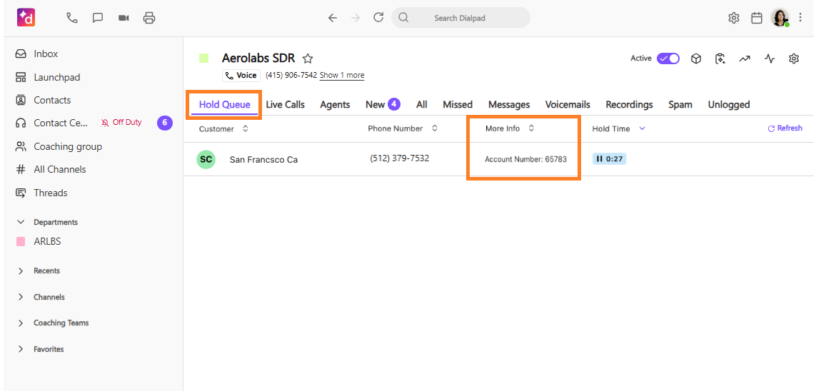
Task: Toggle the Active switch off
Action: pos(668,59)
